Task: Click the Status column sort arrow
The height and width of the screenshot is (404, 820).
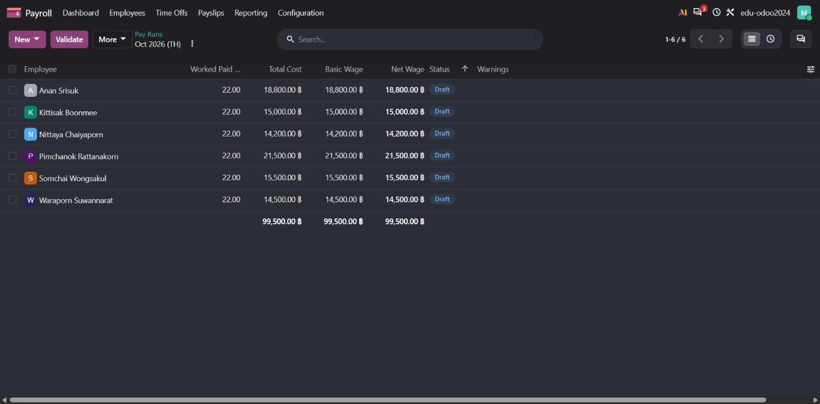Action: 465,69
